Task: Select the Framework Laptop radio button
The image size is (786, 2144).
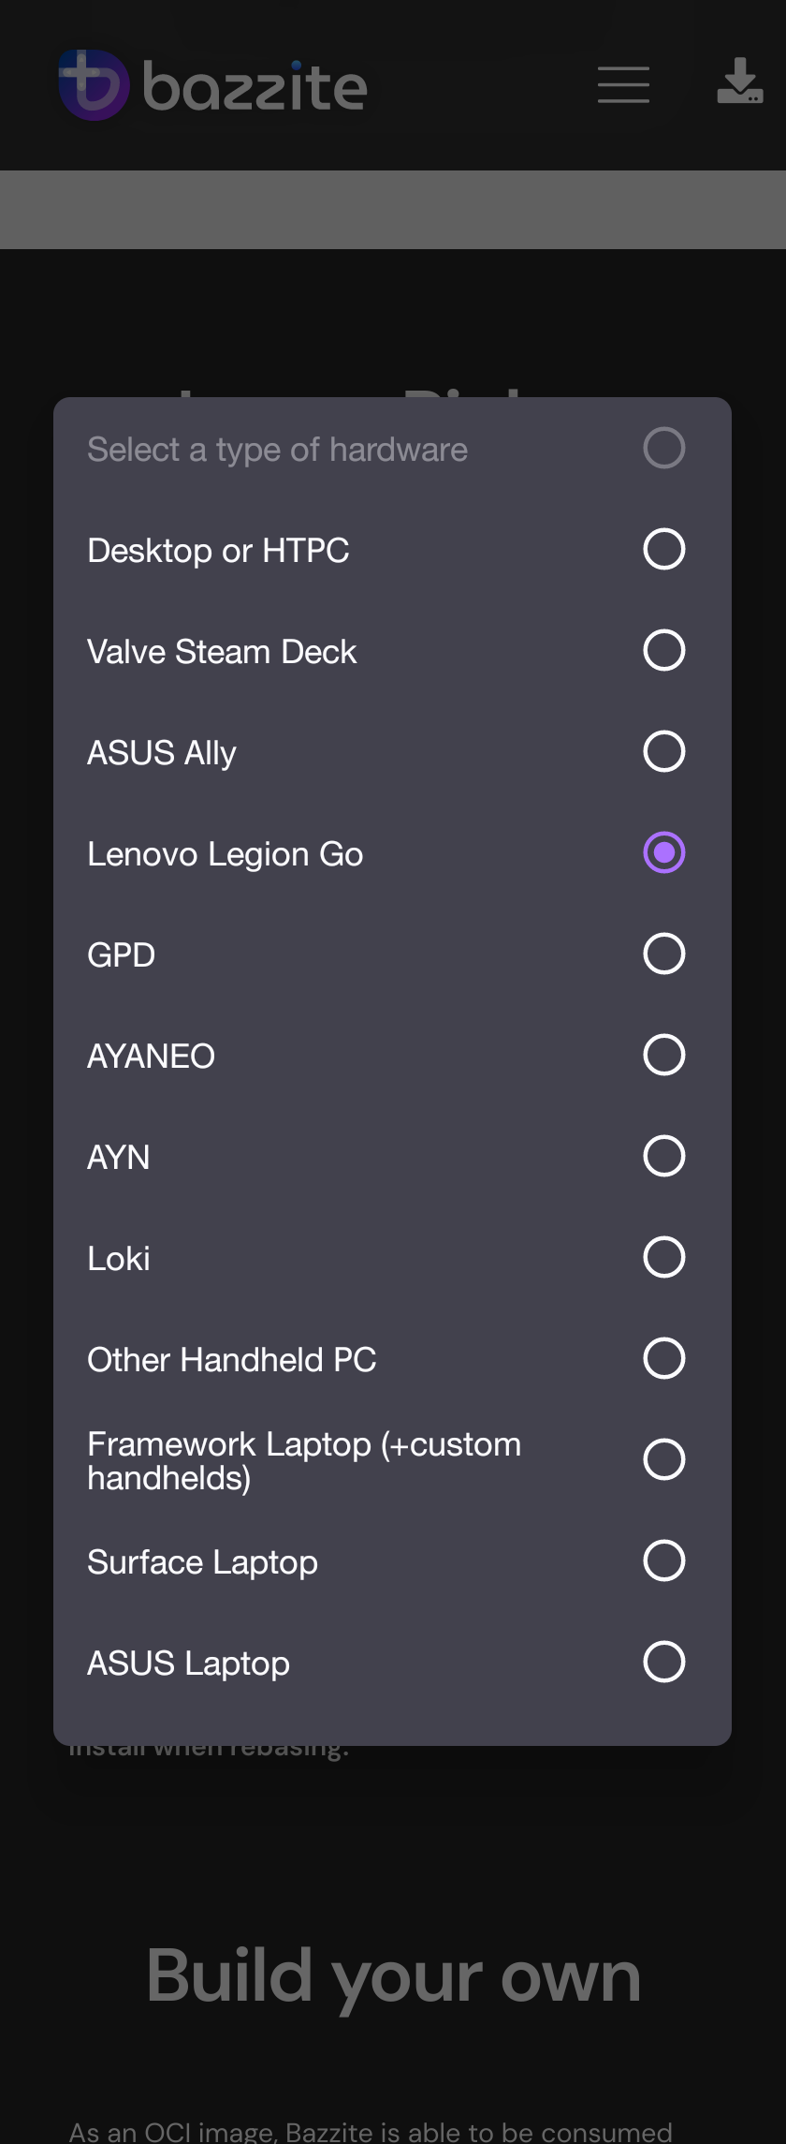Action: coord(663,1458)
